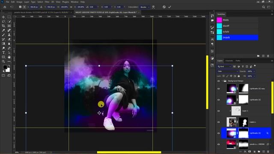
Task: Open the Fill value dropdown
Action: [254, 76]
